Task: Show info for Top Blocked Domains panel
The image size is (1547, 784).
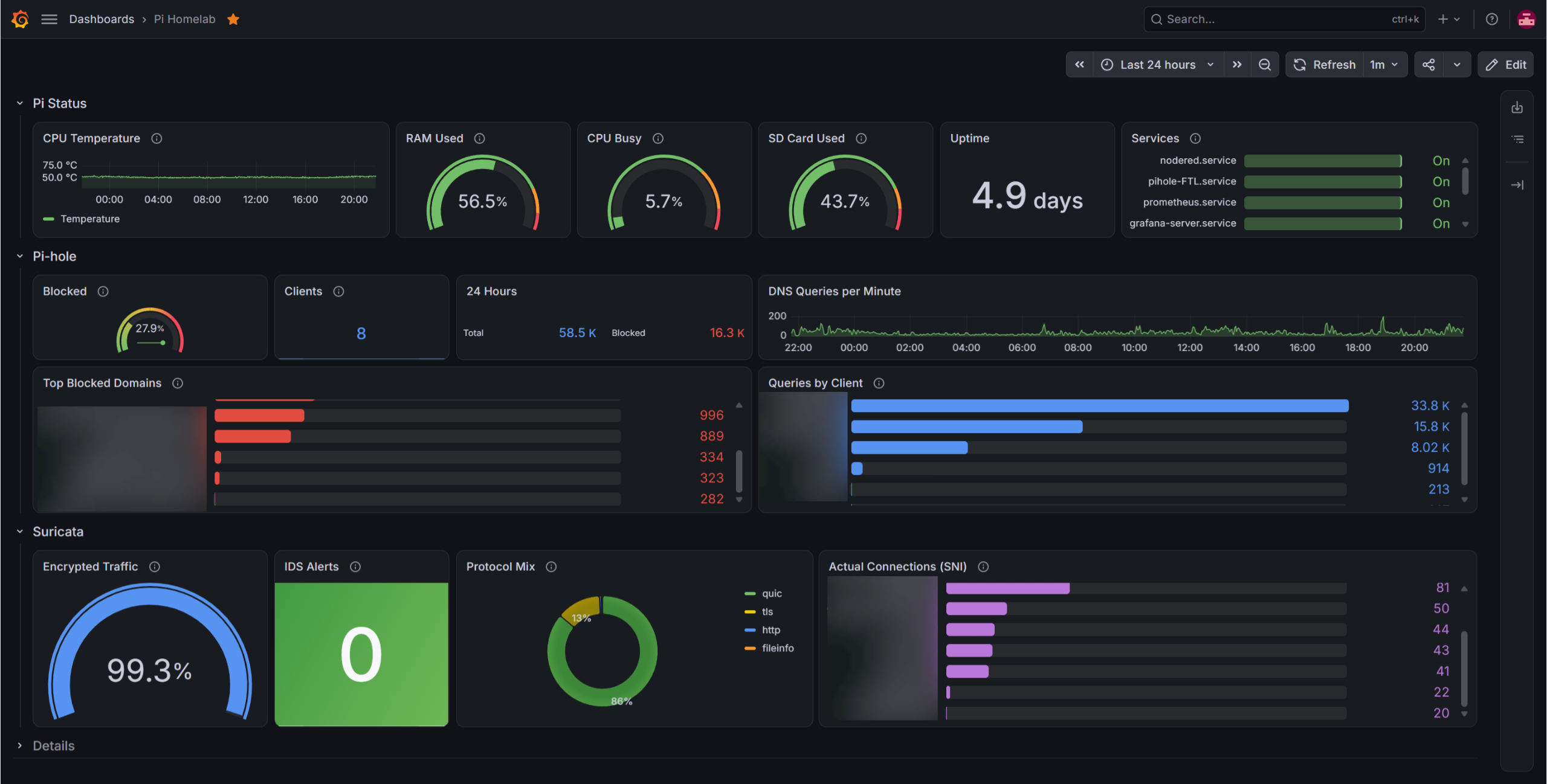Action: [x=178, y=383]
